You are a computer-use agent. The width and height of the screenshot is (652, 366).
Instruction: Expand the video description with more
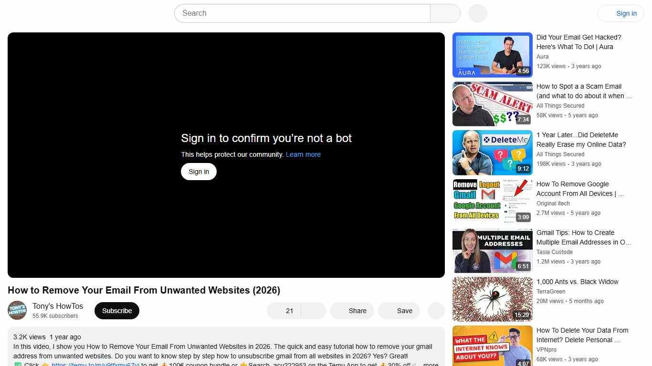pyautogui.click(x=430, y=364)
